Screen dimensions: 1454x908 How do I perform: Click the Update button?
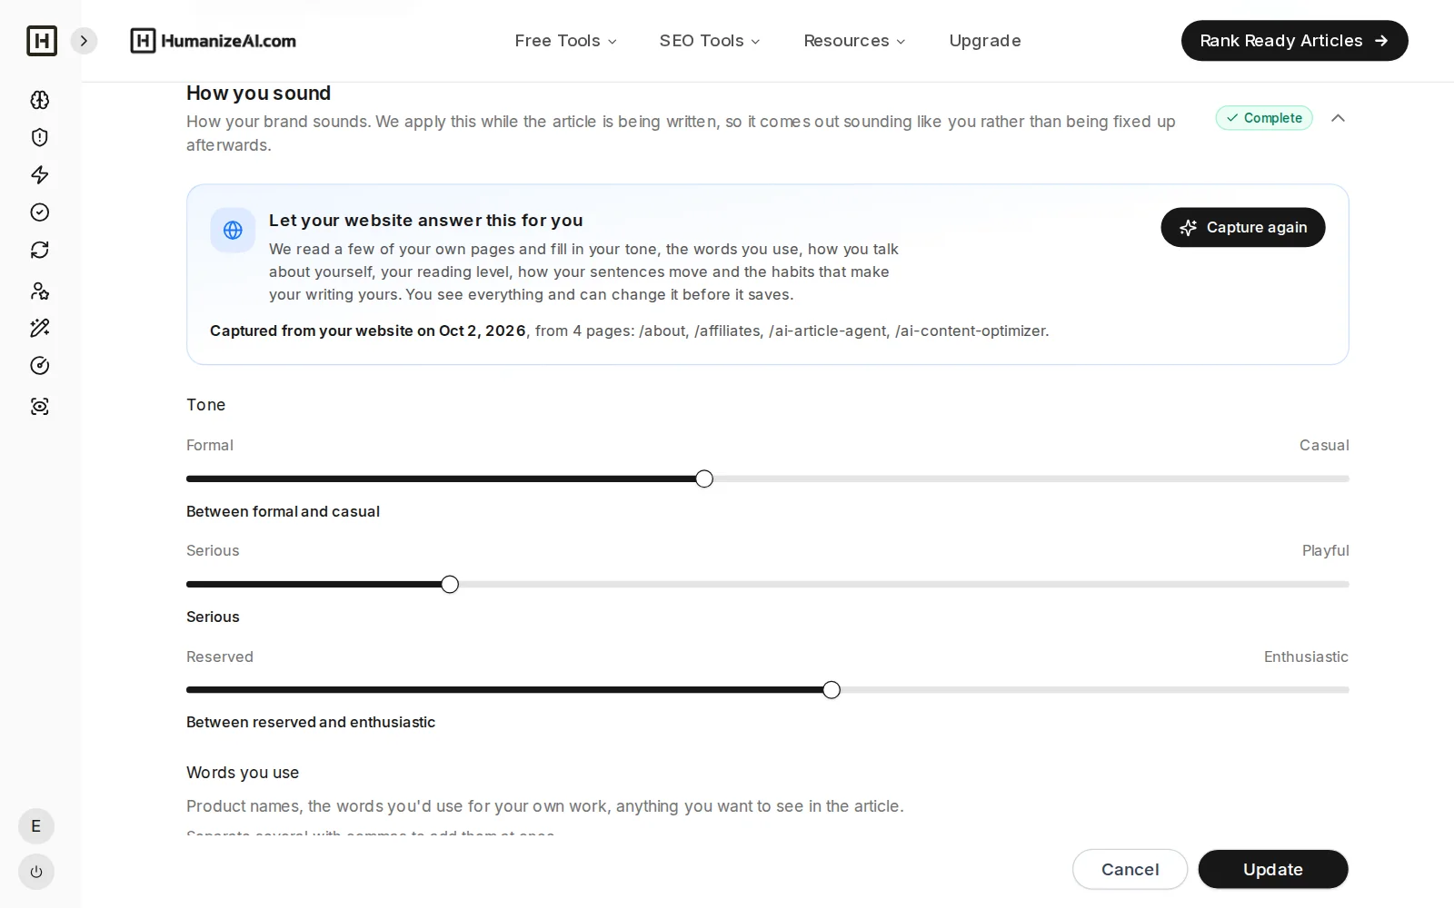pyautogui.click(x=1273, y=869)
